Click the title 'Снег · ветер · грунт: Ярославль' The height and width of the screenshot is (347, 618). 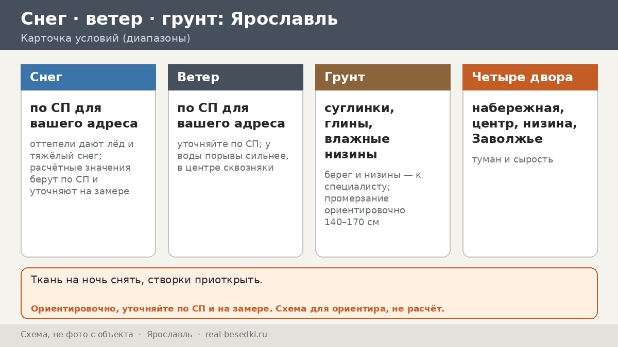(x=179, y=19)
